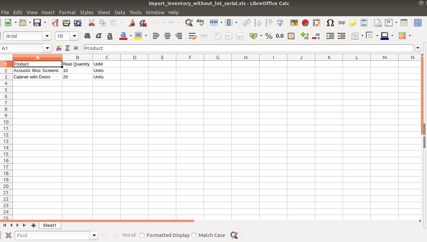Switch to the Sheet1 tab
Viewport: 427px width, 242px height.
pyautogui.click(x=49, y=225)
